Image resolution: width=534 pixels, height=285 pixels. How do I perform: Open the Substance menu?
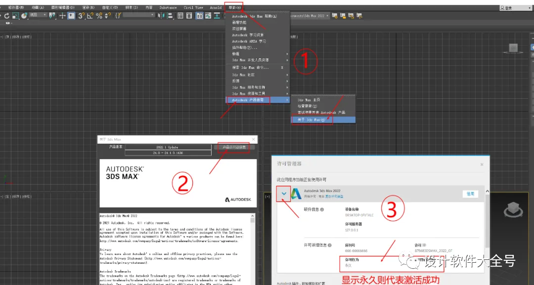coord(168,7)
